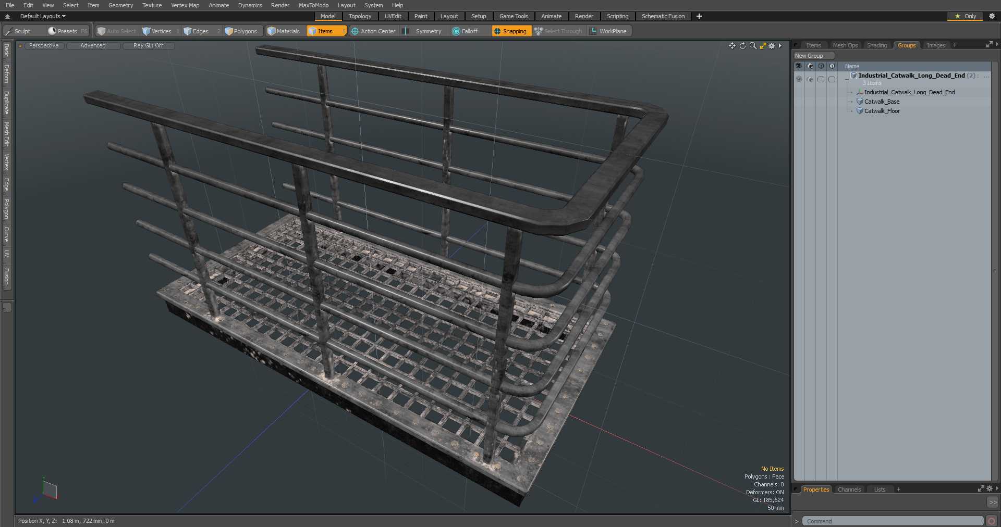Select the Catwalk_Base mesh item
Screen dimensions: 1001x527
pyautogui.click(x=882, y=102)
